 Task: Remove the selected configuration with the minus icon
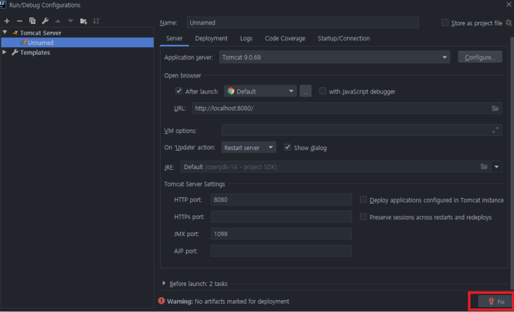tap(19, 21)
